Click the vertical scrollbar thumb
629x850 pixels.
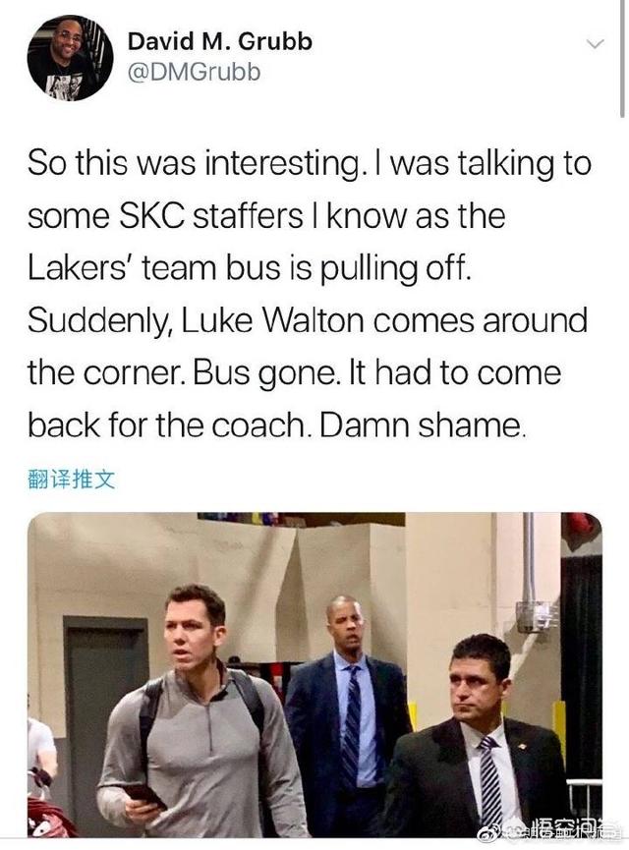point(622,58)
